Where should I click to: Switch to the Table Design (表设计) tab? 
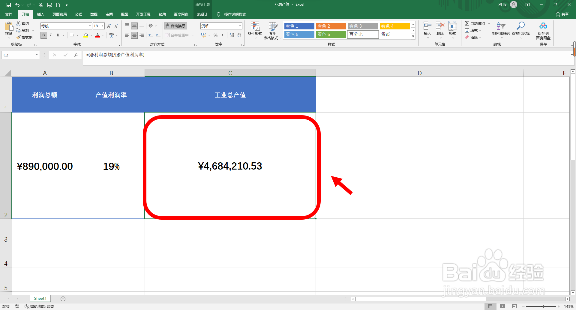point(202,14)
